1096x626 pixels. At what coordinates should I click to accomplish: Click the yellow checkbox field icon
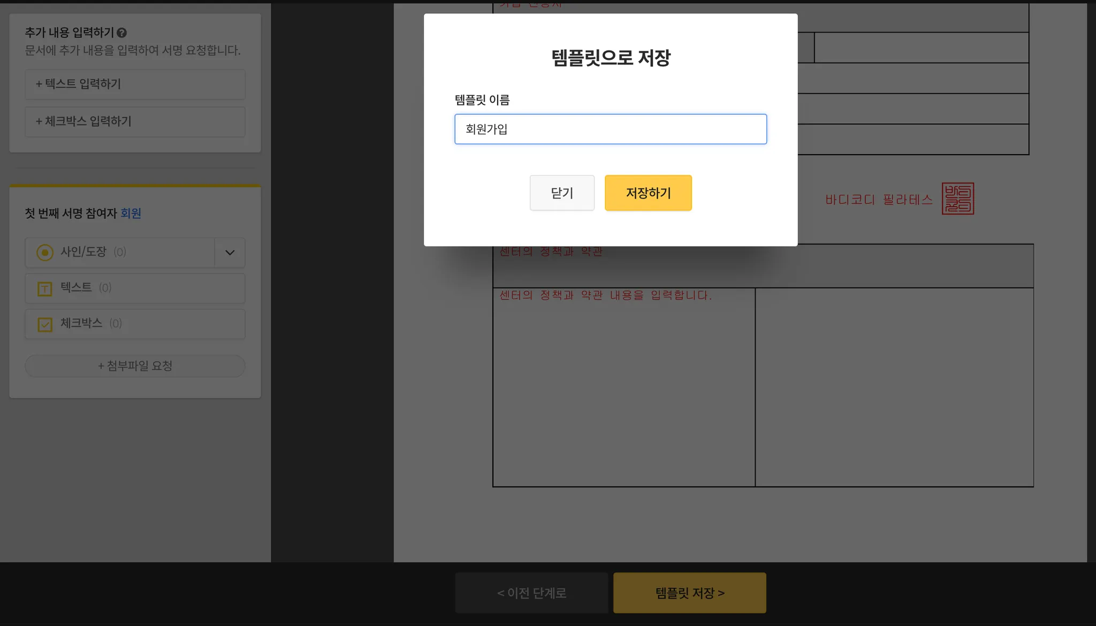point(44,324)
